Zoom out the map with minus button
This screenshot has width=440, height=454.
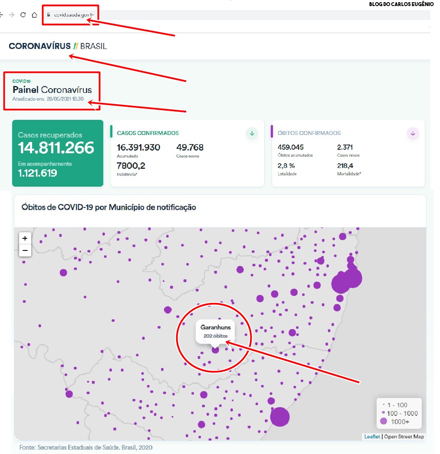pos(25,250)
